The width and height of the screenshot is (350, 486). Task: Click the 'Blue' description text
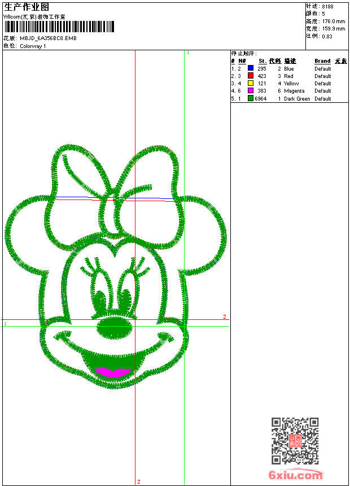[x=288, y=69]
